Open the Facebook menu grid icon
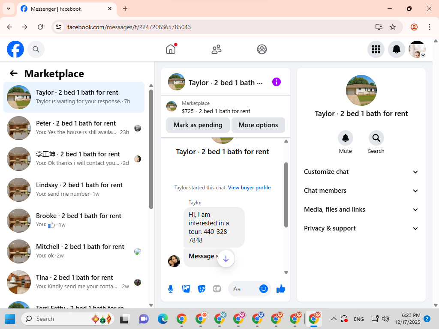 pyautogui.click(x=376, y=50)
